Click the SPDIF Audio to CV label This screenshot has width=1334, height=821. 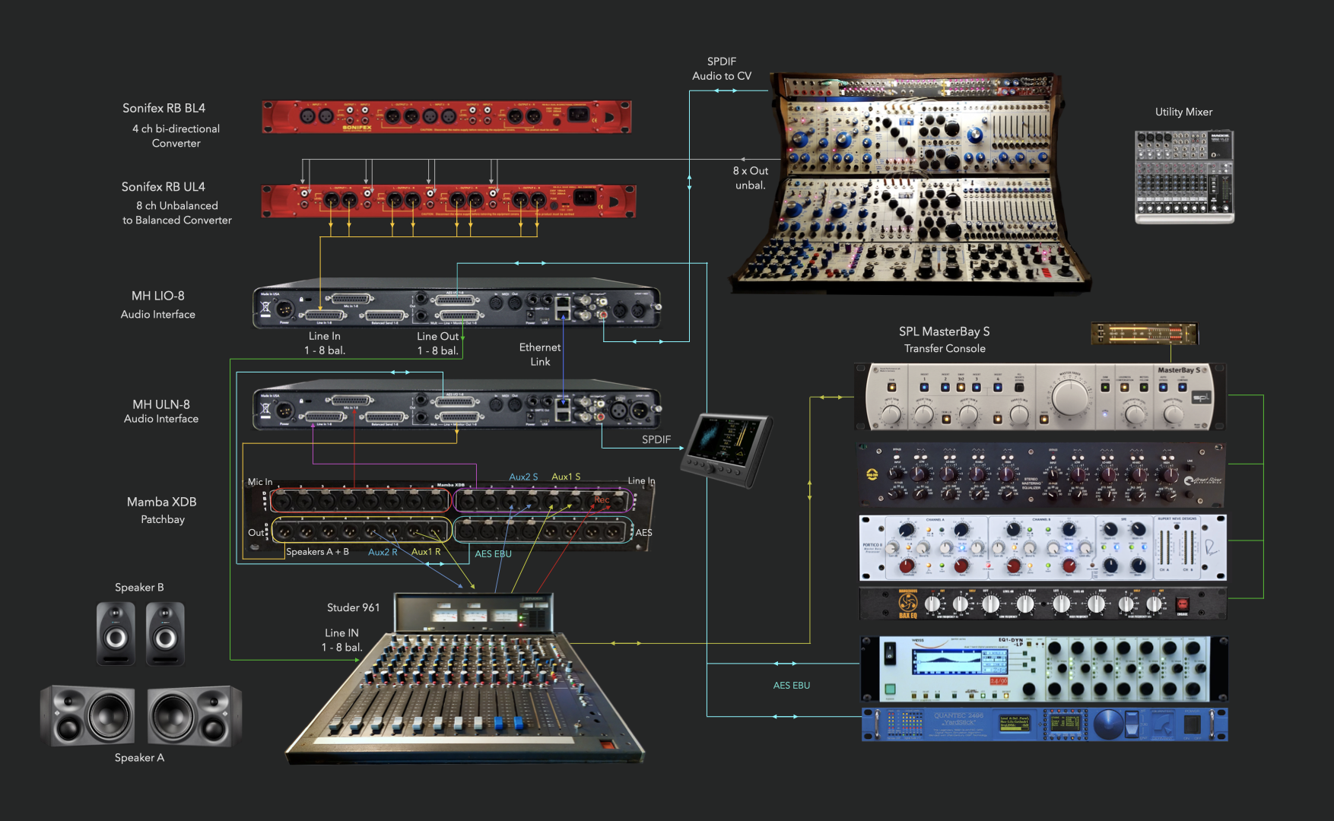click(721, 68)
